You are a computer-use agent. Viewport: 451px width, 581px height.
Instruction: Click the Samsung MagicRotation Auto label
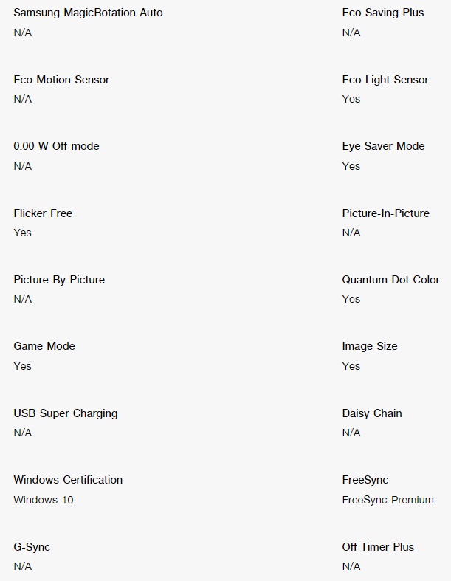click(x=88, y=13)
